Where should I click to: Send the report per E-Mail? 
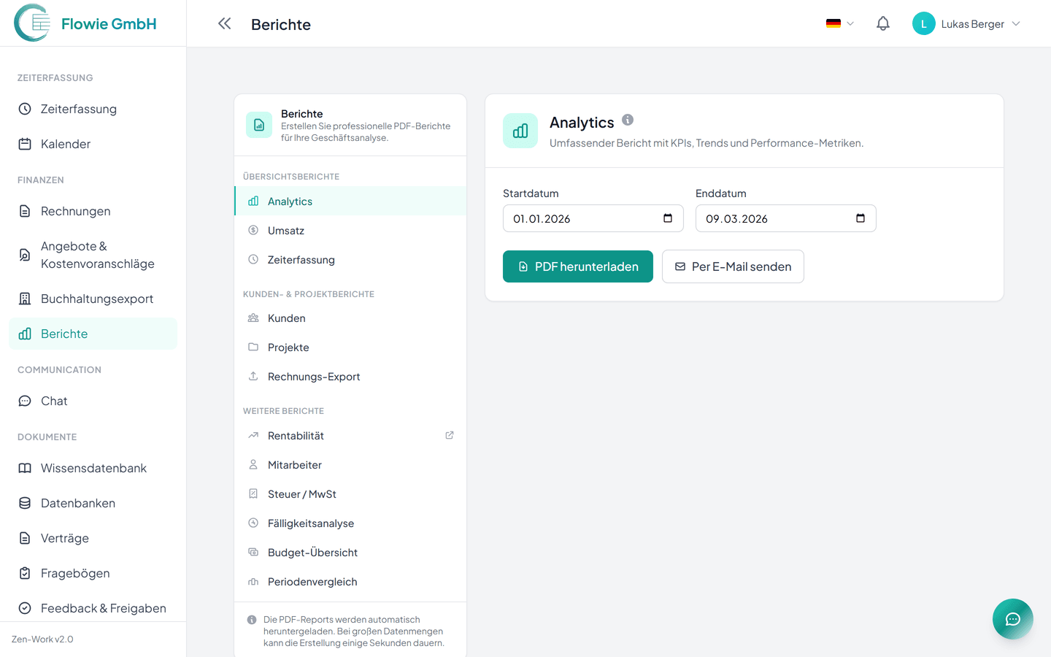tap(732, 266)
